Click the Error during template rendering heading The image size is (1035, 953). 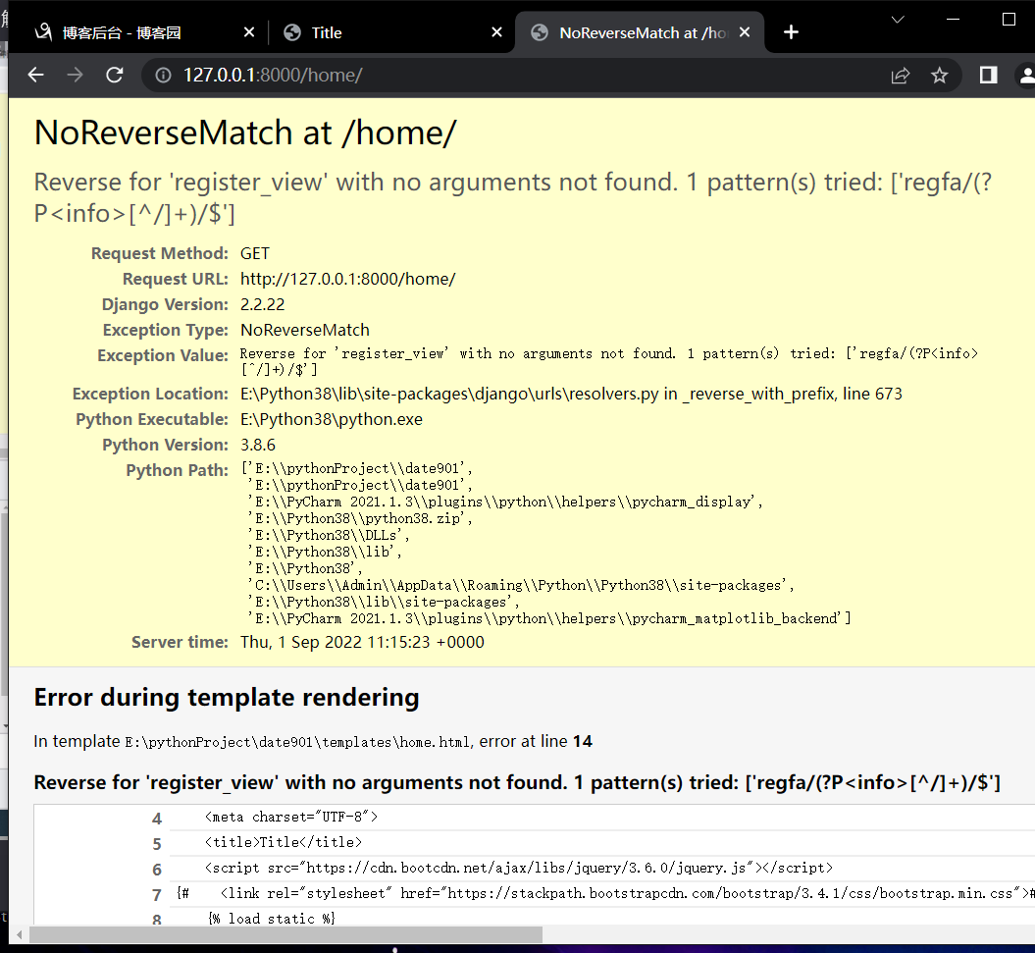coord(227,698)
